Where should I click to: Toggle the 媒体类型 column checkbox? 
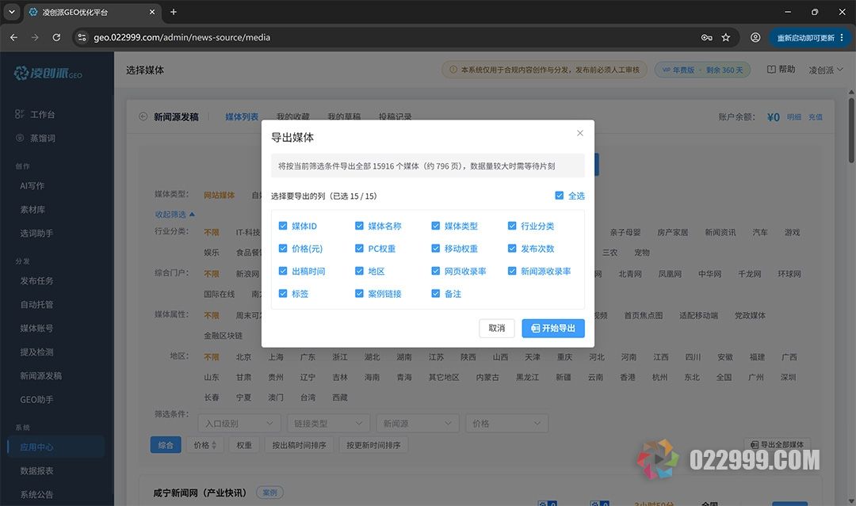click(436, 226)
